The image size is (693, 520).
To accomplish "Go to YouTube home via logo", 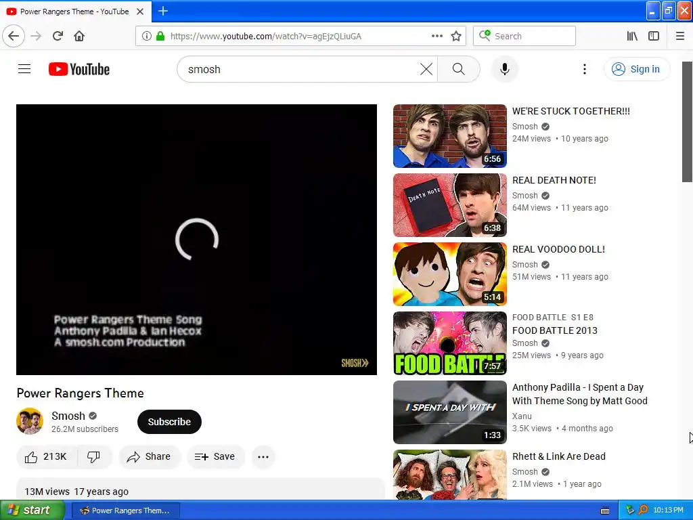I will tap(79, 69).
